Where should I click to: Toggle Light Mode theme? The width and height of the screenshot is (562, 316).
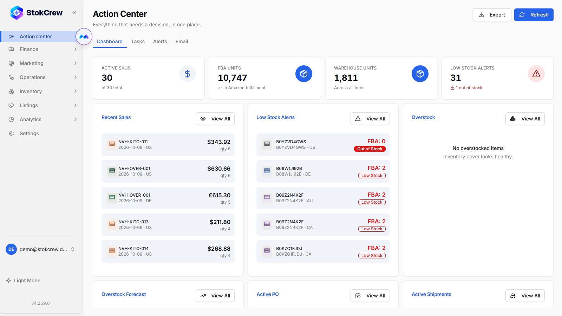[x=23, y=281]
